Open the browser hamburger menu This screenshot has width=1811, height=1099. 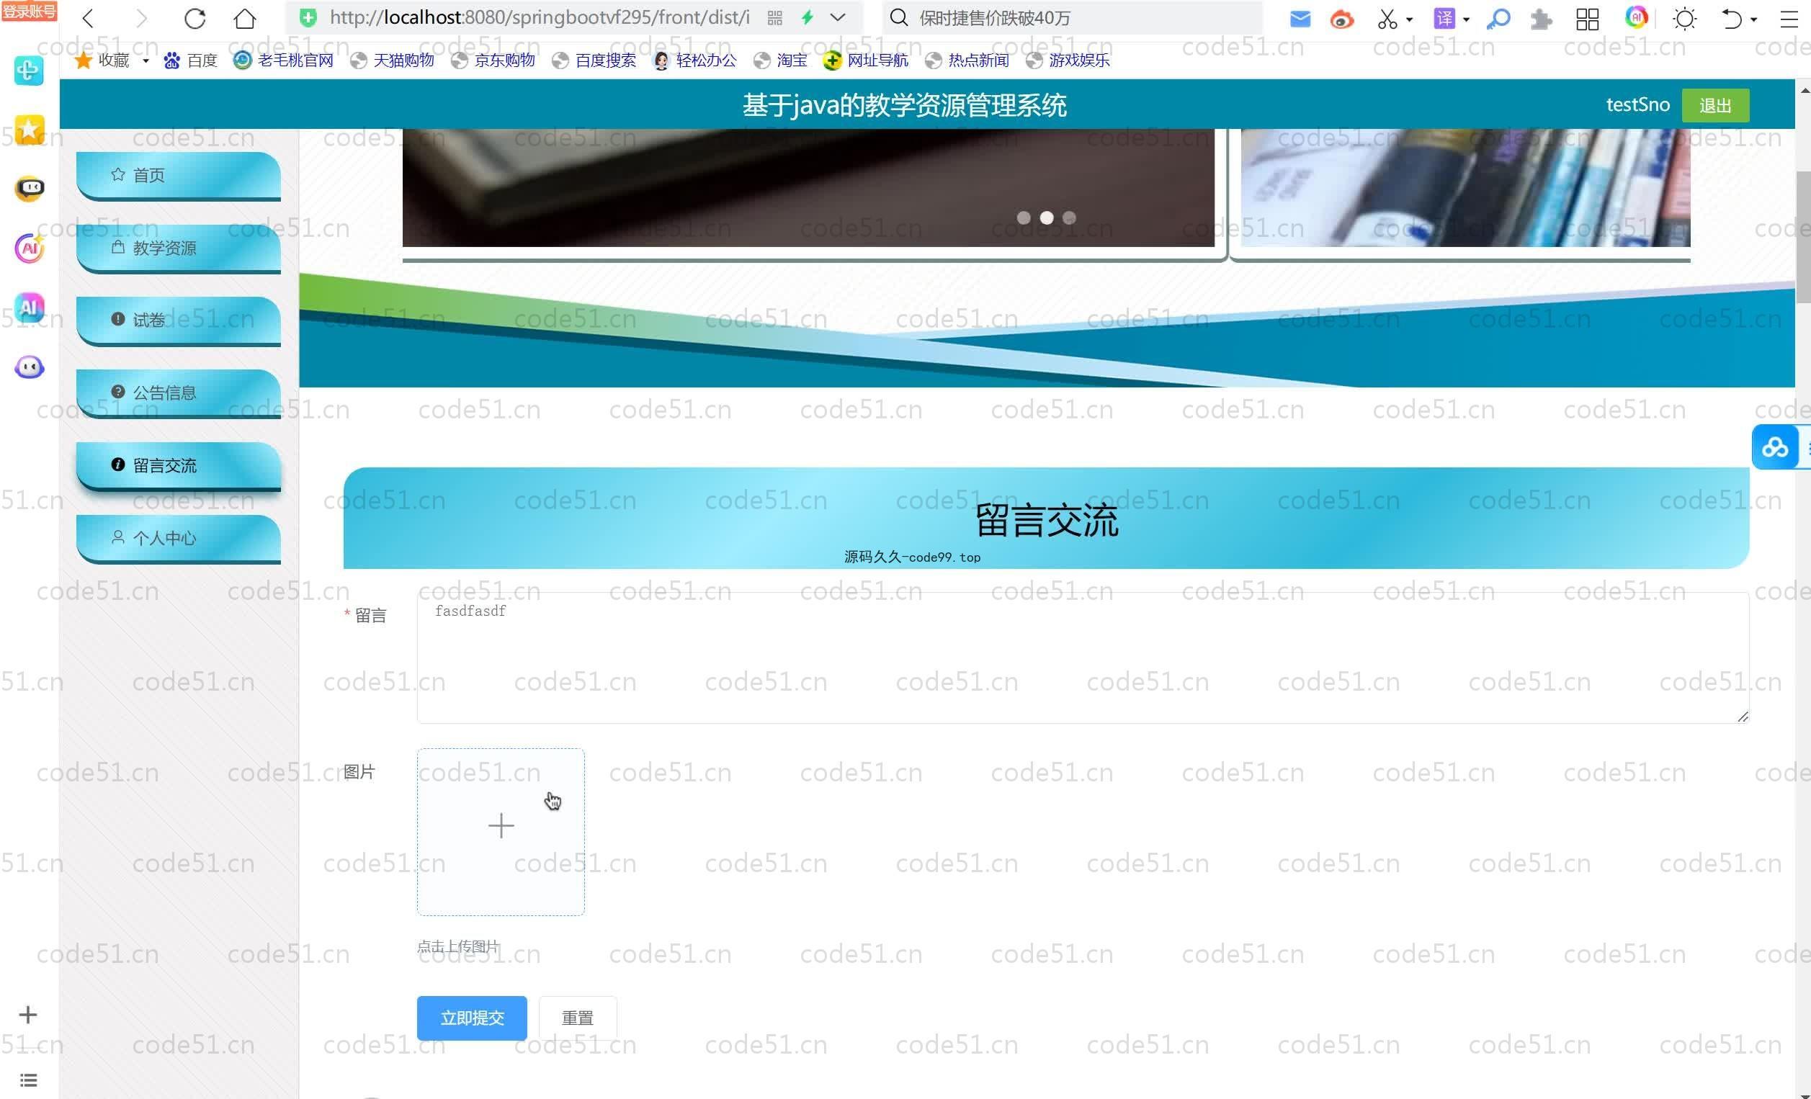click(1789, 19)
